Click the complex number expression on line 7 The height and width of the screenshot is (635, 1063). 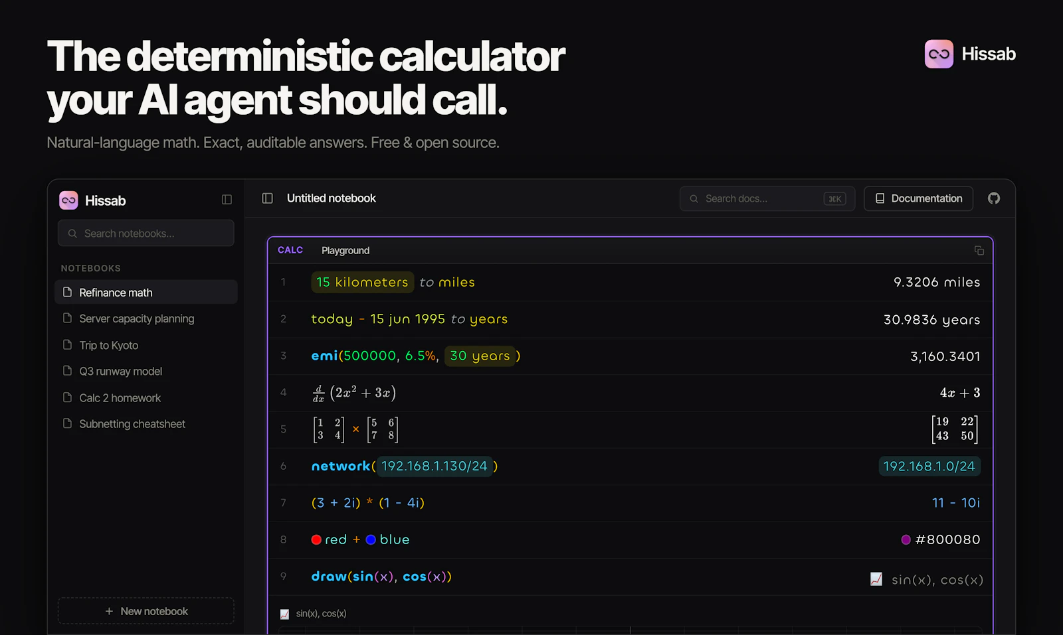(x=368, y=503)
